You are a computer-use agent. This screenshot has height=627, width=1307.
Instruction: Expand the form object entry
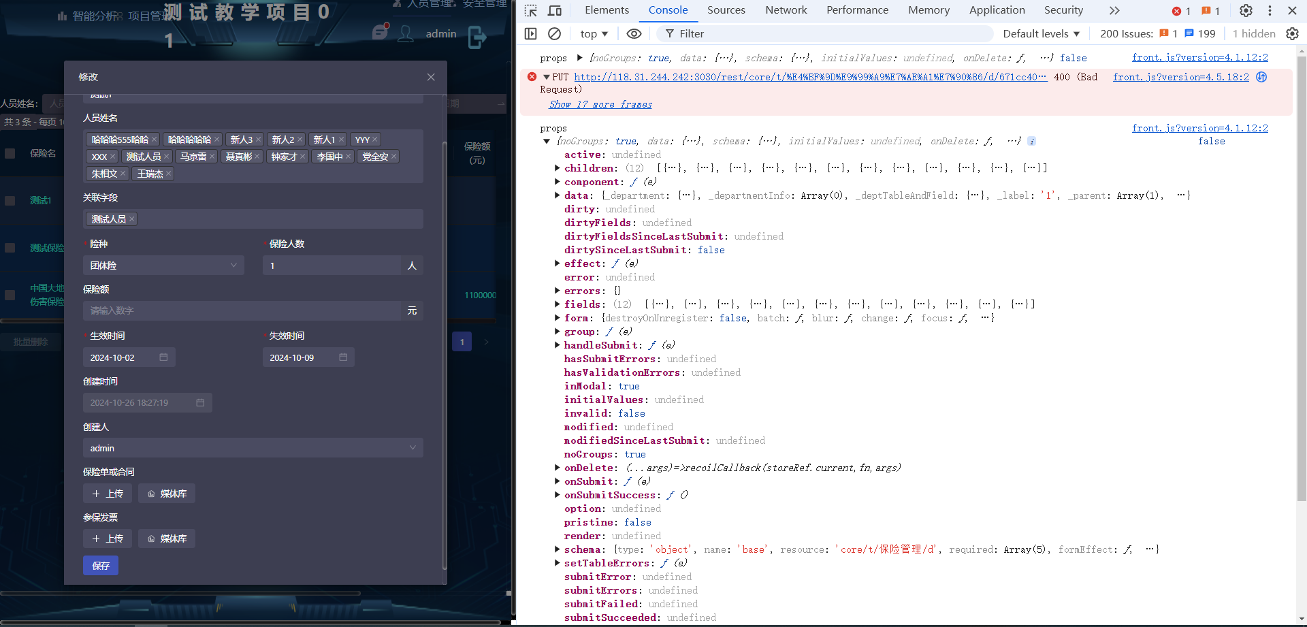tap(558, 318)
